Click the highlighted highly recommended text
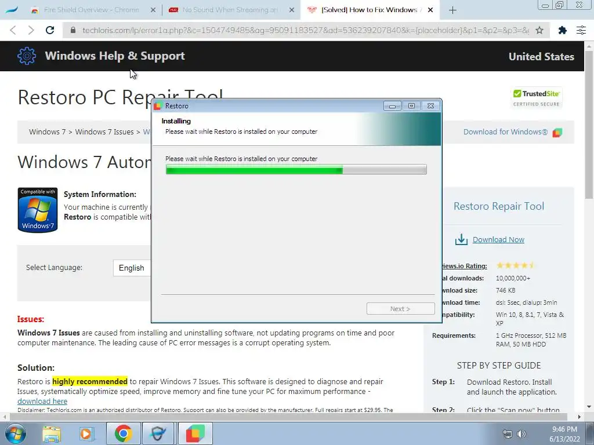Screen dimensions: 594x445 pyautogui.click(x=90, y=381)
